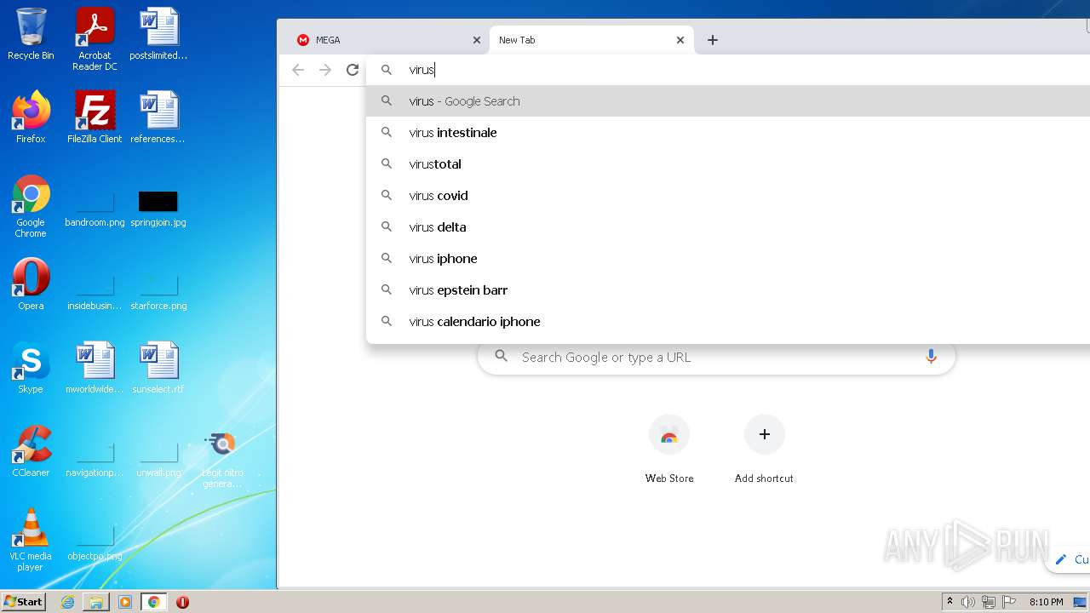Launch Firefox from the desktop

[31, 117]
